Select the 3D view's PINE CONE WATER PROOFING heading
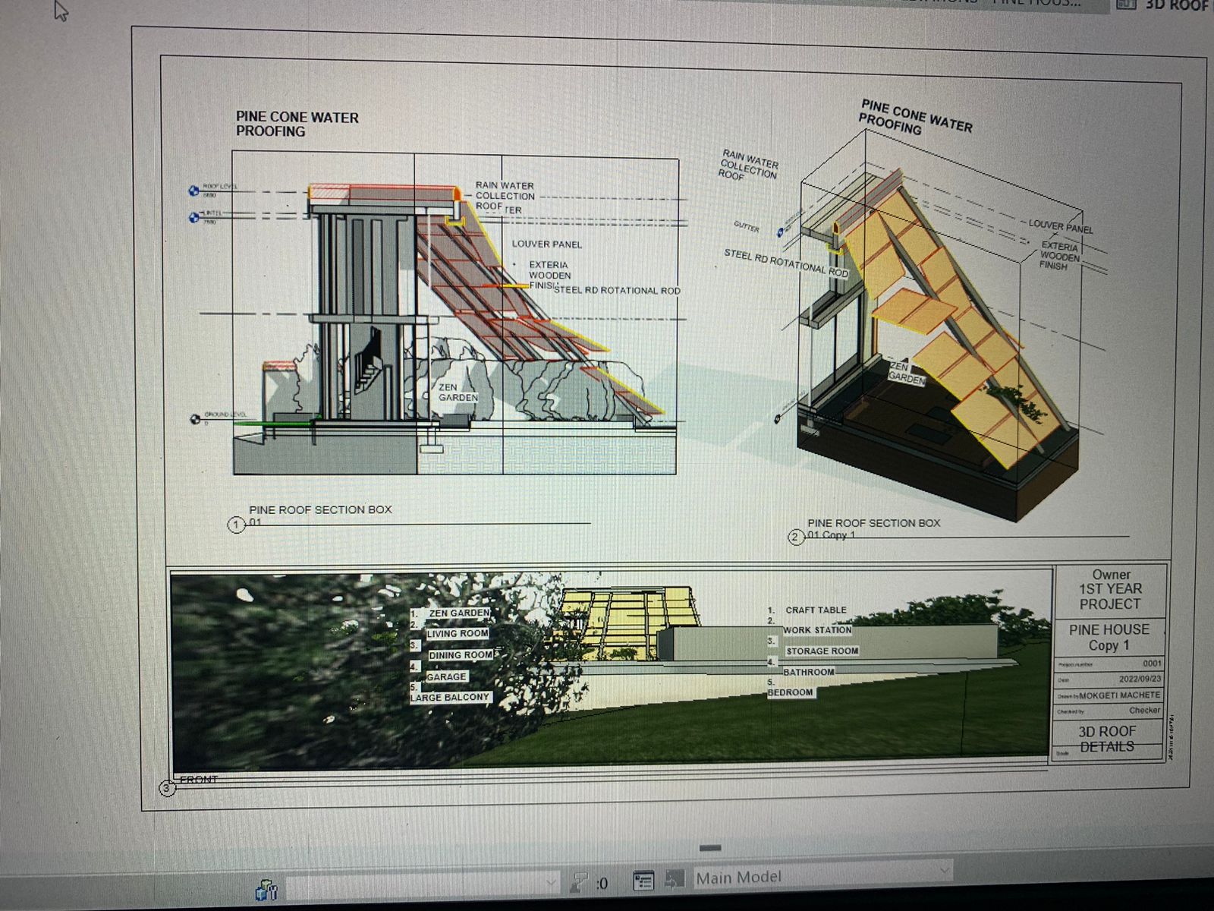This screenshot has height=911, width=1214. point(915,118)
